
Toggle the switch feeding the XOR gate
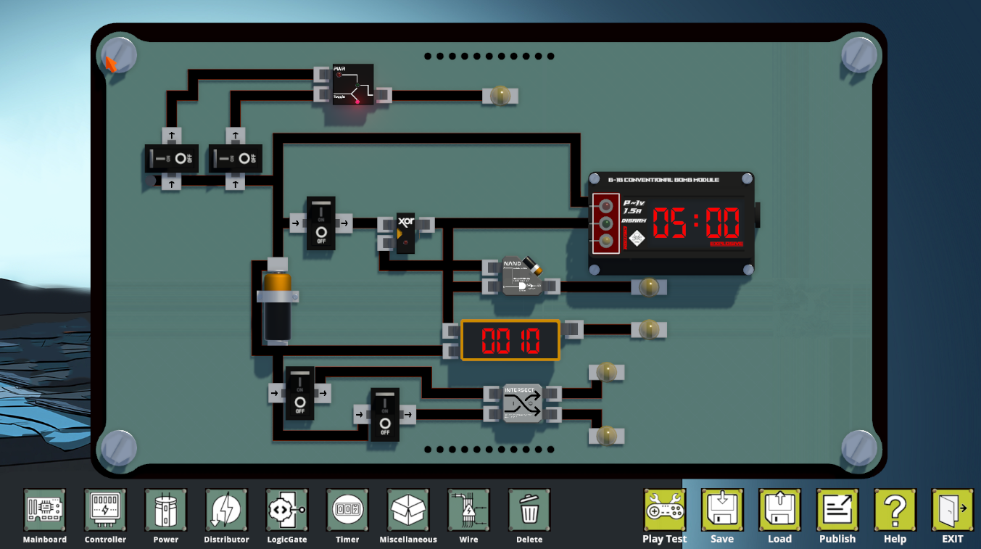pyautogui.click(x=320, y=223)
